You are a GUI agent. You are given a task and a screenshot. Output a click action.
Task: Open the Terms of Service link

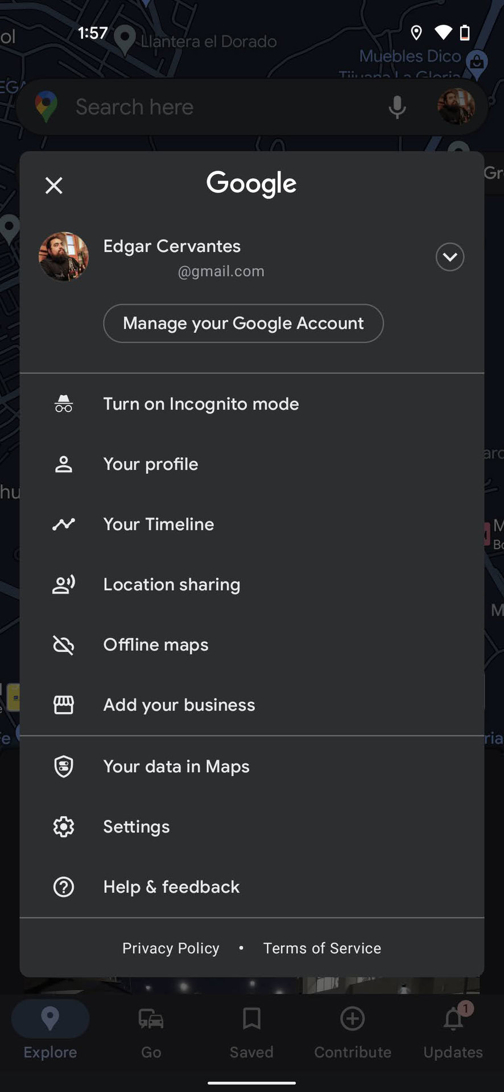pyautogui.click(x=322, y=948)
